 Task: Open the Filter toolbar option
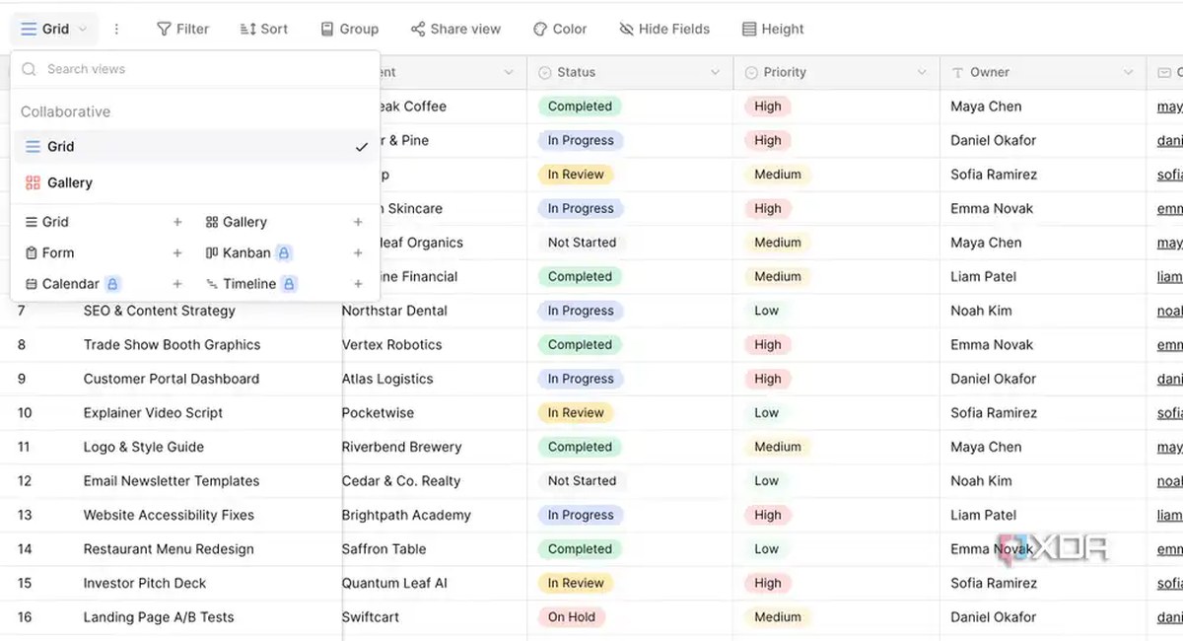182,30
